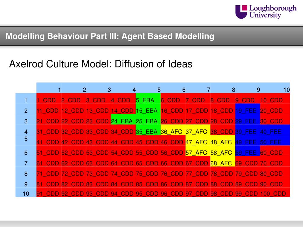Select column header 1
The width and height of the screenshot is (303, 227).
point(49,88)
